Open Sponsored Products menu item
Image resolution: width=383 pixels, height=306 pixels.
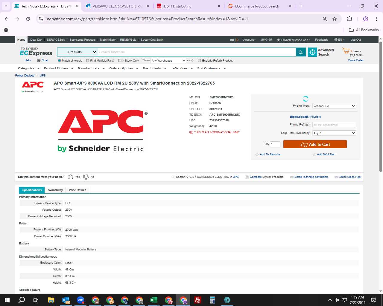coord(83,40)
